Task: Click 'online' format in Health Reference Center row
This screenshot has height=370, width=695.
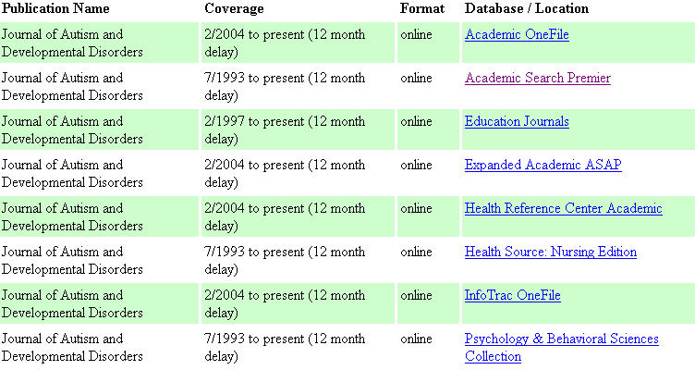Action: pyautogui.click(x=416, y=208)
